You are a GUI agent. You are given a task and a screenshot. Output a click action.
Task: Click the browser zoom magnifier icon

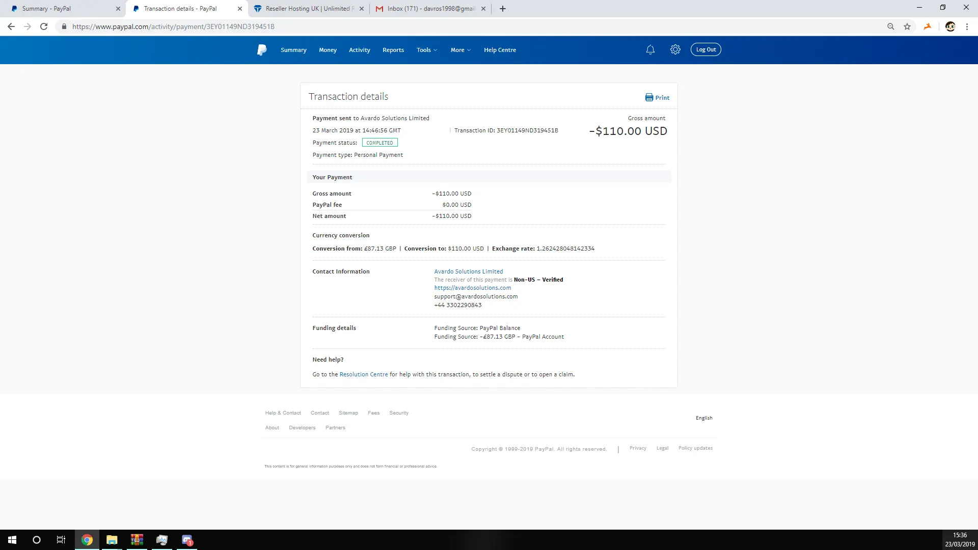pos(890,26)
